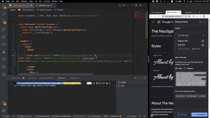This screenshot has height=118, width=210.
Task: Click the Remove all link
Action: point(196,49)
